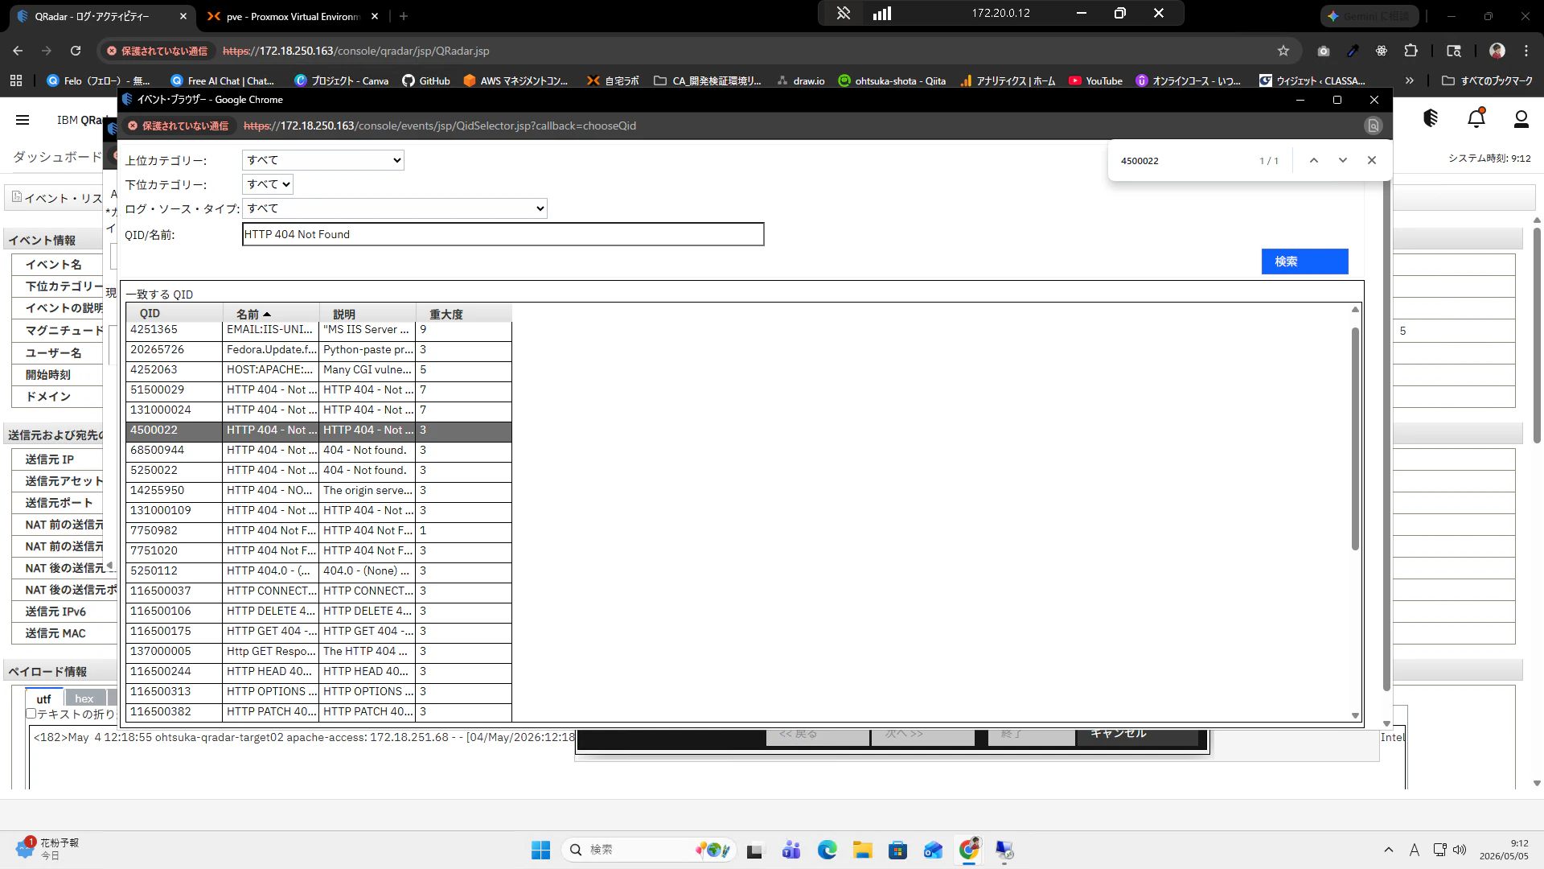Select the hex payload tab
1544x869 pixels.
coord(84,698)
